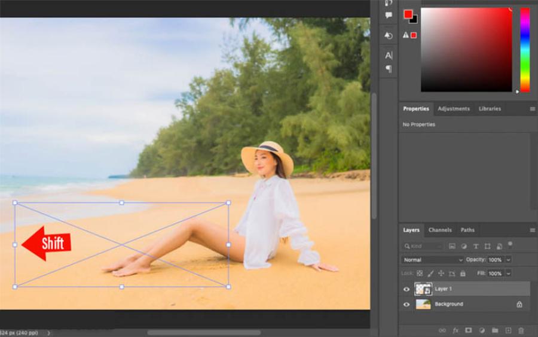Screen dimensions: 538x337
Task: Create a new layer with the plus icon
Action: point(508,330)
